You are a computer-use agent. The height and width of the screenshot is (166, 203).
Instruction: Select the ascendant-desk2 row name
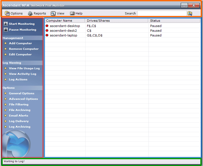(x=63, y=31)
